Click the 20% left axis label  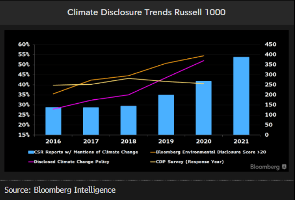[x=24, y=125]
